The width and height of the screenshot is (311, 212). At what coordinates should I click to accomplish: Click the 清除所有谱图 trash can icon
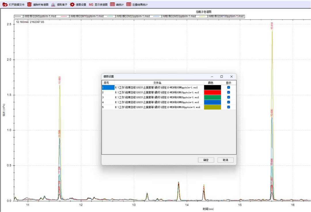click(x=29, y=5)
